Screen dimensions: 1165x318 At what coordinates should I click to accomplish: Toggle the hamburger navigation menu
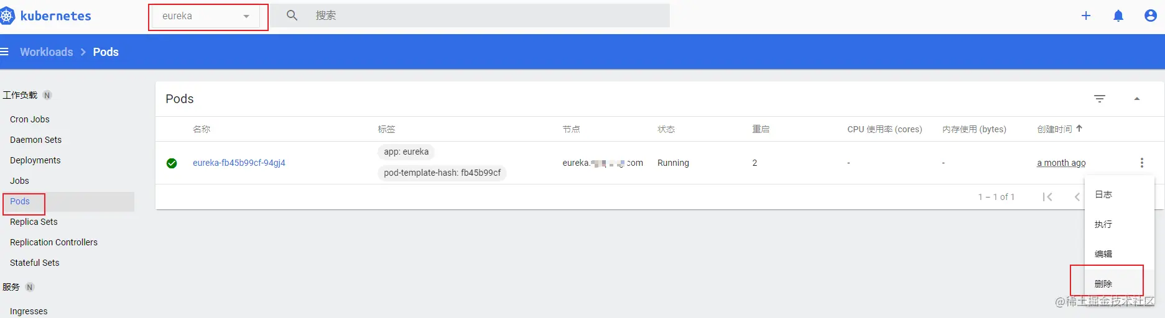(x=4, y=52)
